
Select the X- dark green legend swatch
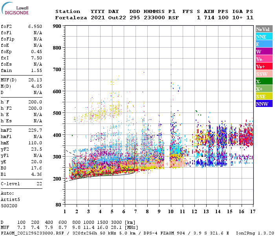(264, 81)
